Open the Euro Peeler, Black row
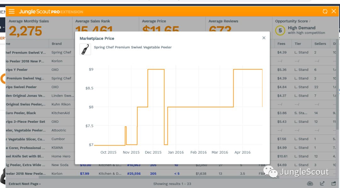Screen dimensions: 340x188 [20, 113]
